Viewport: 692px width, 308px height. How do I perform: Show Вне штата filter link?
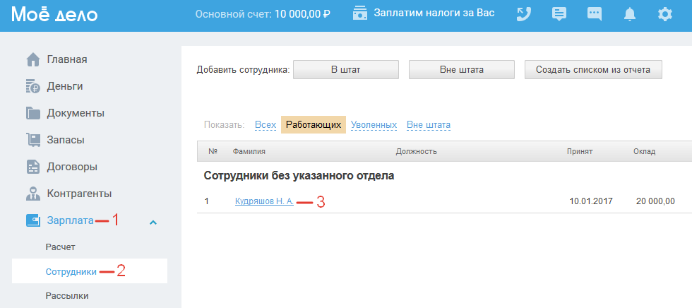point(429,125)
